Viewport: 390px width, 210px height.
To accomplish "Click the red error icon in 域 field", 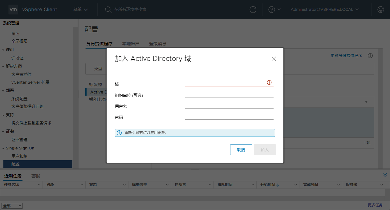I will pos(269,82).
